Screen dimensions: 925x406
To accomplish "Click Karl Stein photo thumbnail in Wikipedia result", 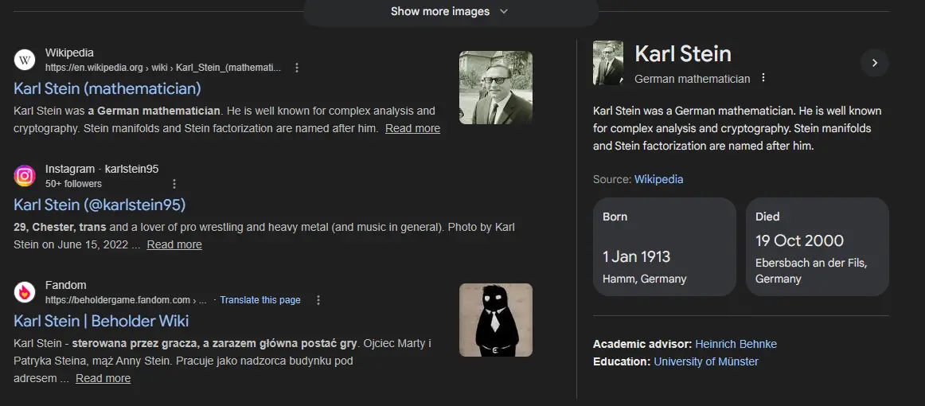I will [x=495, y=88].
